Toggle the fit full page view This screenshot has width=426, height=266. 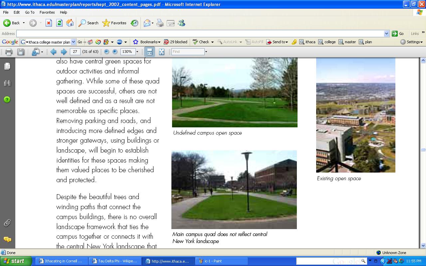pos(161,52)
